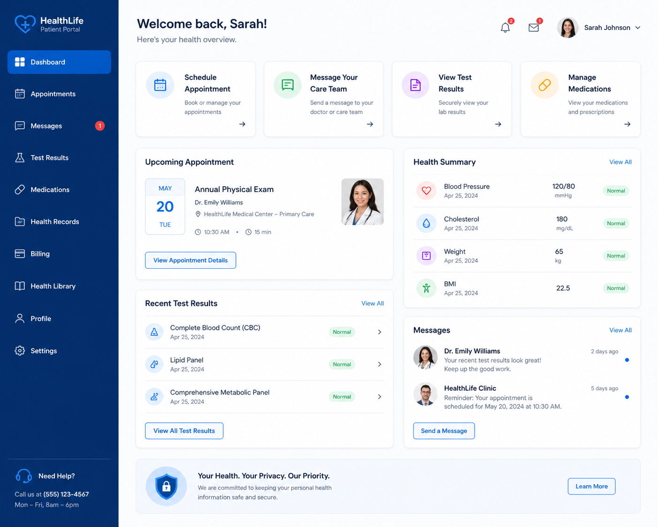Click the Send a Message button
The height and width of the screenshot is (527, 658).
point(444,431)
